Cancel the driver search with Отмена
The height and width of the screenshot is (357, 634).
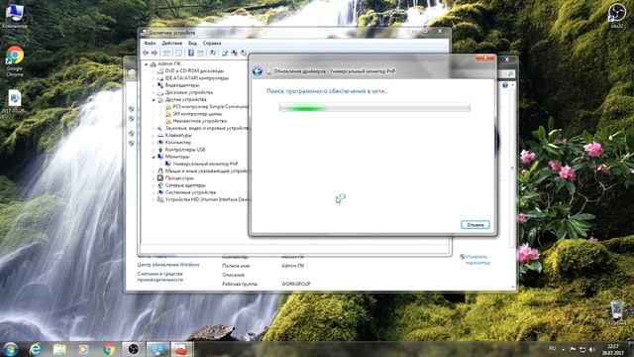coord(475,225)
